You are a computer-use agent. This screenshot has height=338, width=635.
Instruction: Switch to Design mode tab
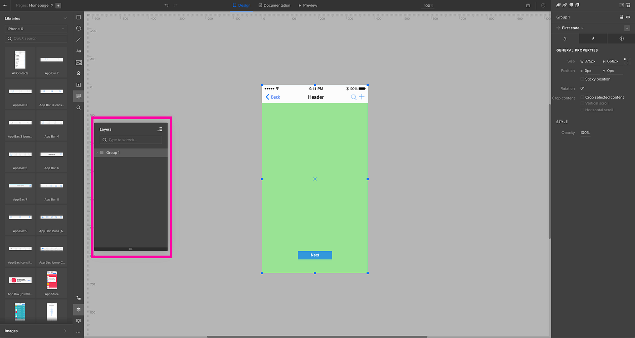pyautogui.click(x=241, y=5)
